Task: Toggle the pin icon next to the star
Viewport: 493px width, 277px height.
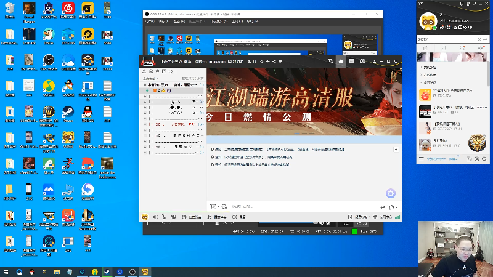Action: pyautogui.click(x=267, y=62)
